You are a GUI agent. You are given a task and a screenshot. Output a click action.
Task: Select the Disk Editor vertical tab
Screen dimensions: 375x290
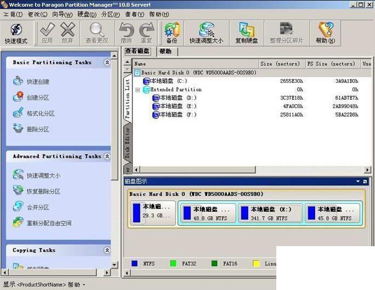coord(128,143)
